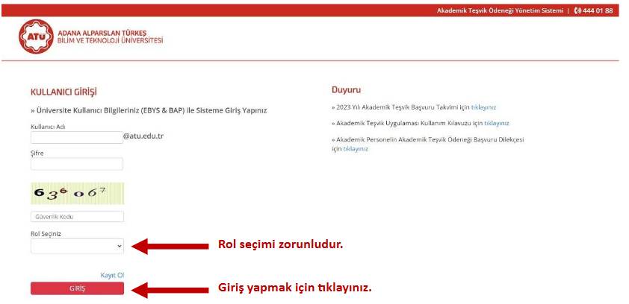
Task: Click Akademik Teşvik Ödeneği Yönetim Sistemi header text
Action: coord(500,10)
